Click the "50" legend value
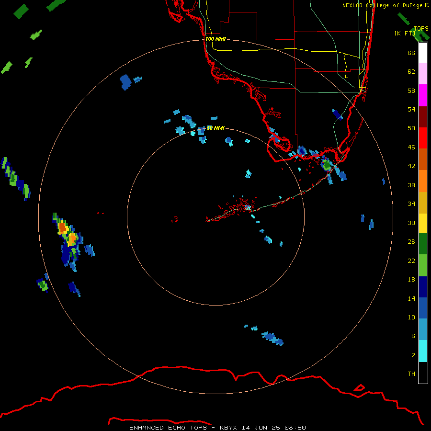431x431 pixels. coord(411,128)
